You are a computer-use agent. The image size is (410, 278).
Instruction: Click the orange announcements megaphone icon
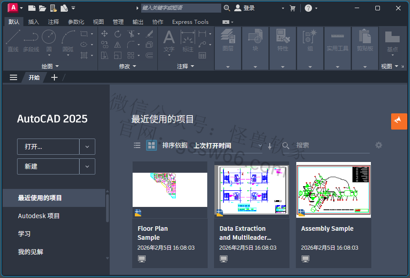[398, 121]
